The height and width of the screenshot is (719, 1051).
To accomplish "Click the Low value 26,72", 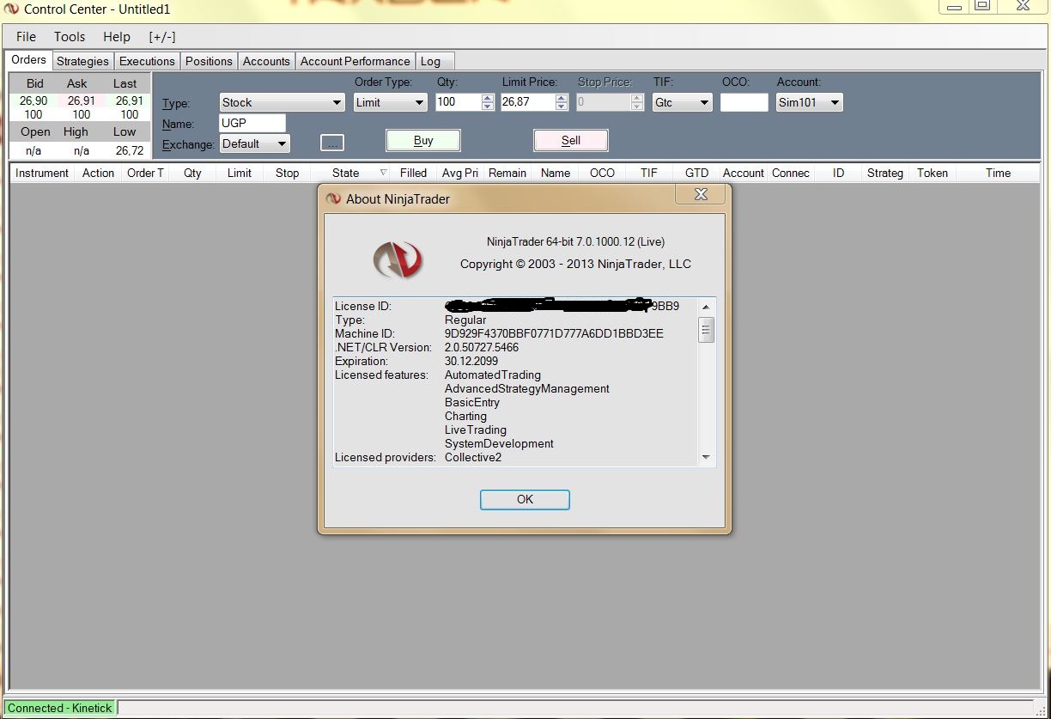I will 130,150.
